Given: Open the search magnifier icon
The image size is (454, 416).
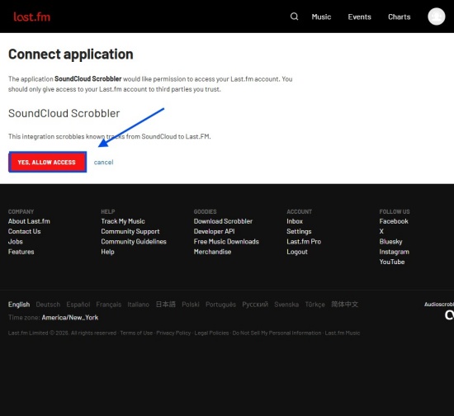Looking at the screenshot, I should [x=294, y=17].
